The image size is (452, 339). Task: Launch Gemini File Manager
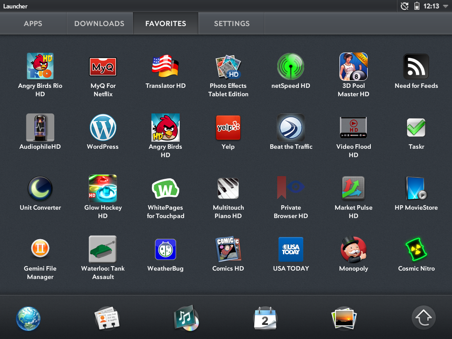click(x=40, y=248)
